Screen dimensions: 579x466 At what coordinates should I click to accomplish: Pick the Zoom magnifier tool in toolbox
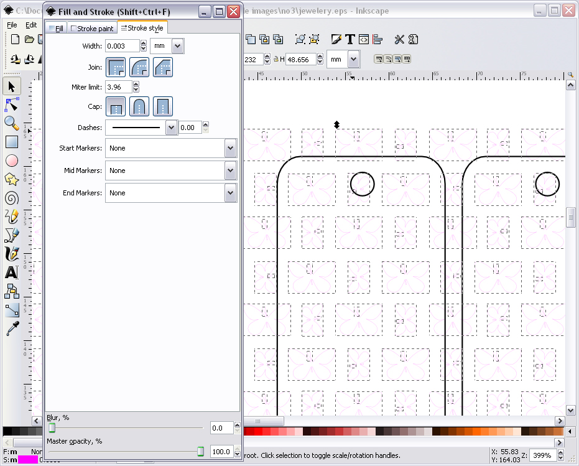click(x=12, y=123)
